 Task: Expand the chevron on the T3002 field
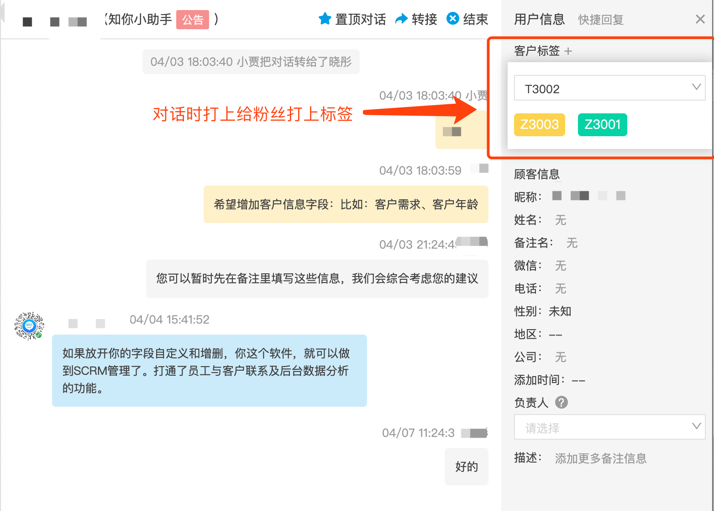pos(696,87)
